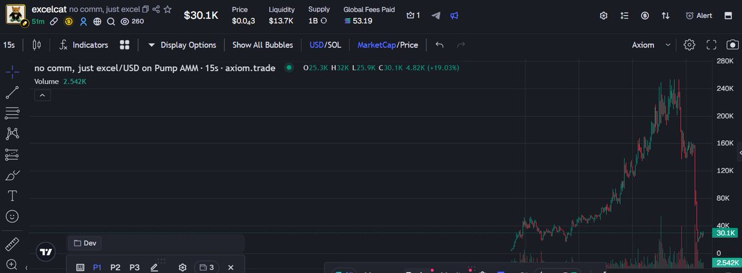Open the Dev folder button
The height and width of the screenshot is (273, 742).
85,243
